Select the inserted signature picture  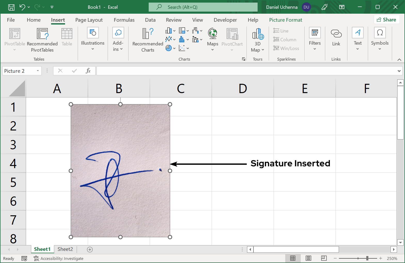coord(120,171)
